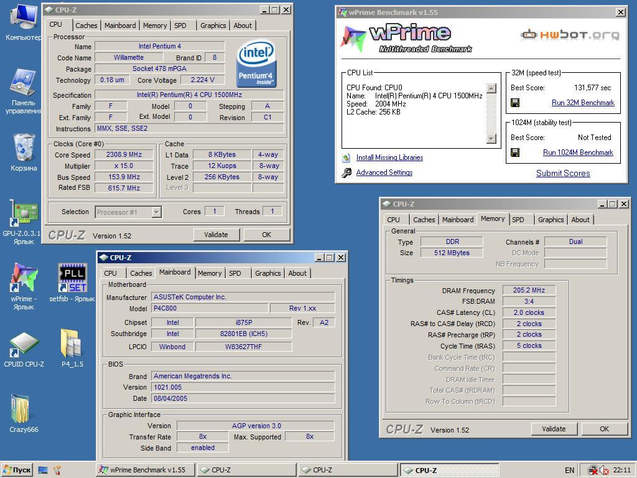The image size is (637, 478).
Task: Click the DRAM Frequency value 205.2 MHz
Action: (x=529, y=290)
